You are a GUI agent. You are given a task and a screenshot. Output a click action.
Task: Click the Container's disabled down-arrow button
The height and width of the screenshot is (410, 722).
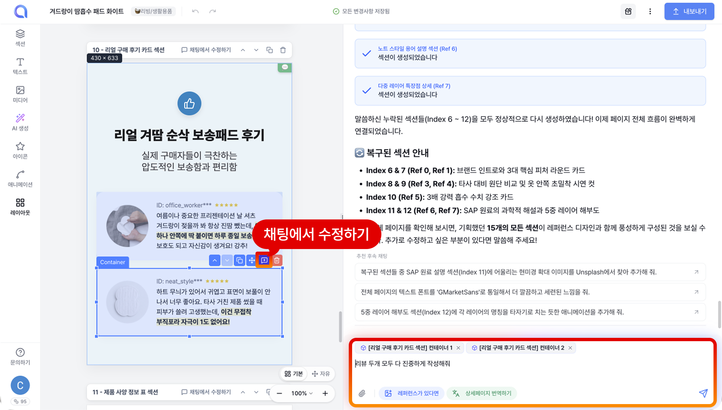[x=227, y=261]
